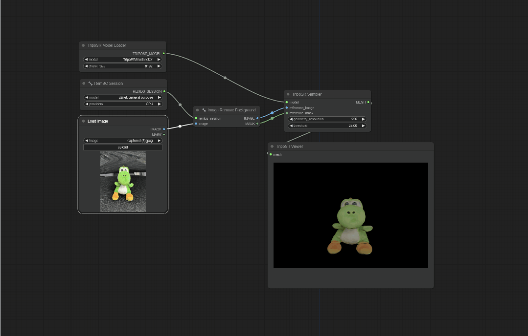
Task: Open the captured (3).jpg image dropdown
Action: (123, 141)
